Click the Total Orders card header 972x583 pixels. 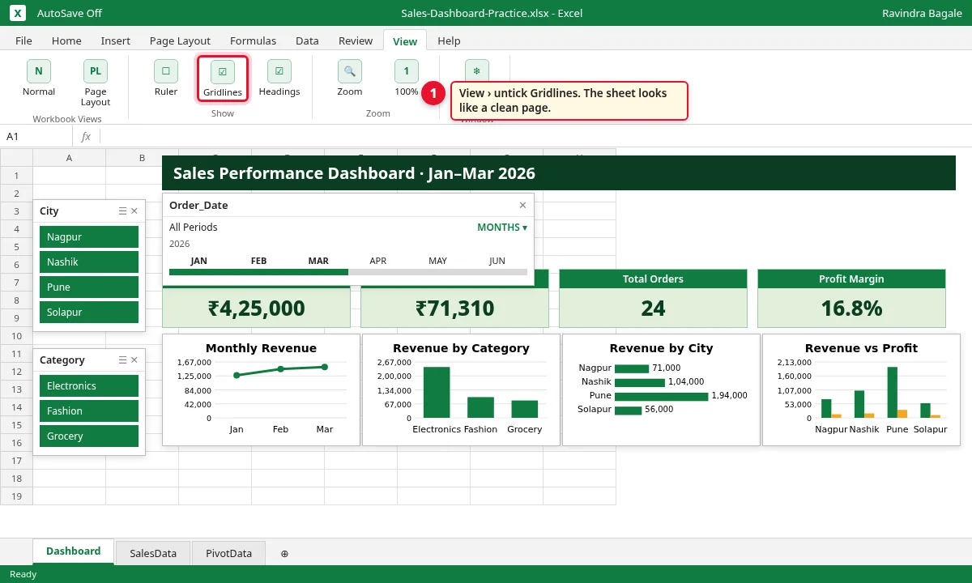click(653, 279)
